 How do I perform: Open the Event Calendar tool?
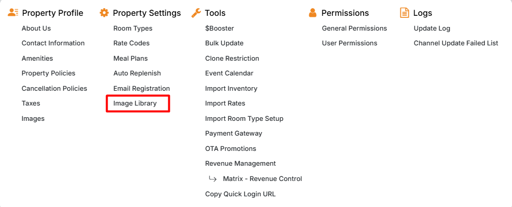pyautogui.click(x=229, y=73)
